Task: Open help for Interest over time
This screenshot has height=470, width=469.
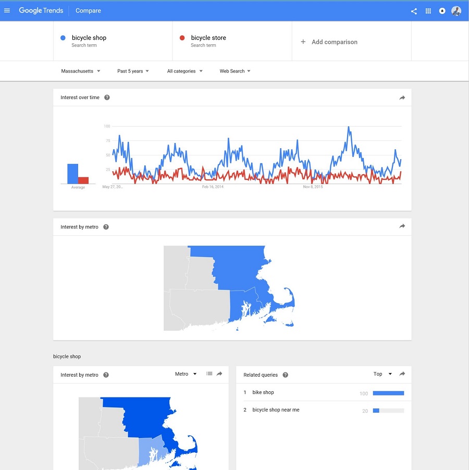Action: (x=107, y=98)
